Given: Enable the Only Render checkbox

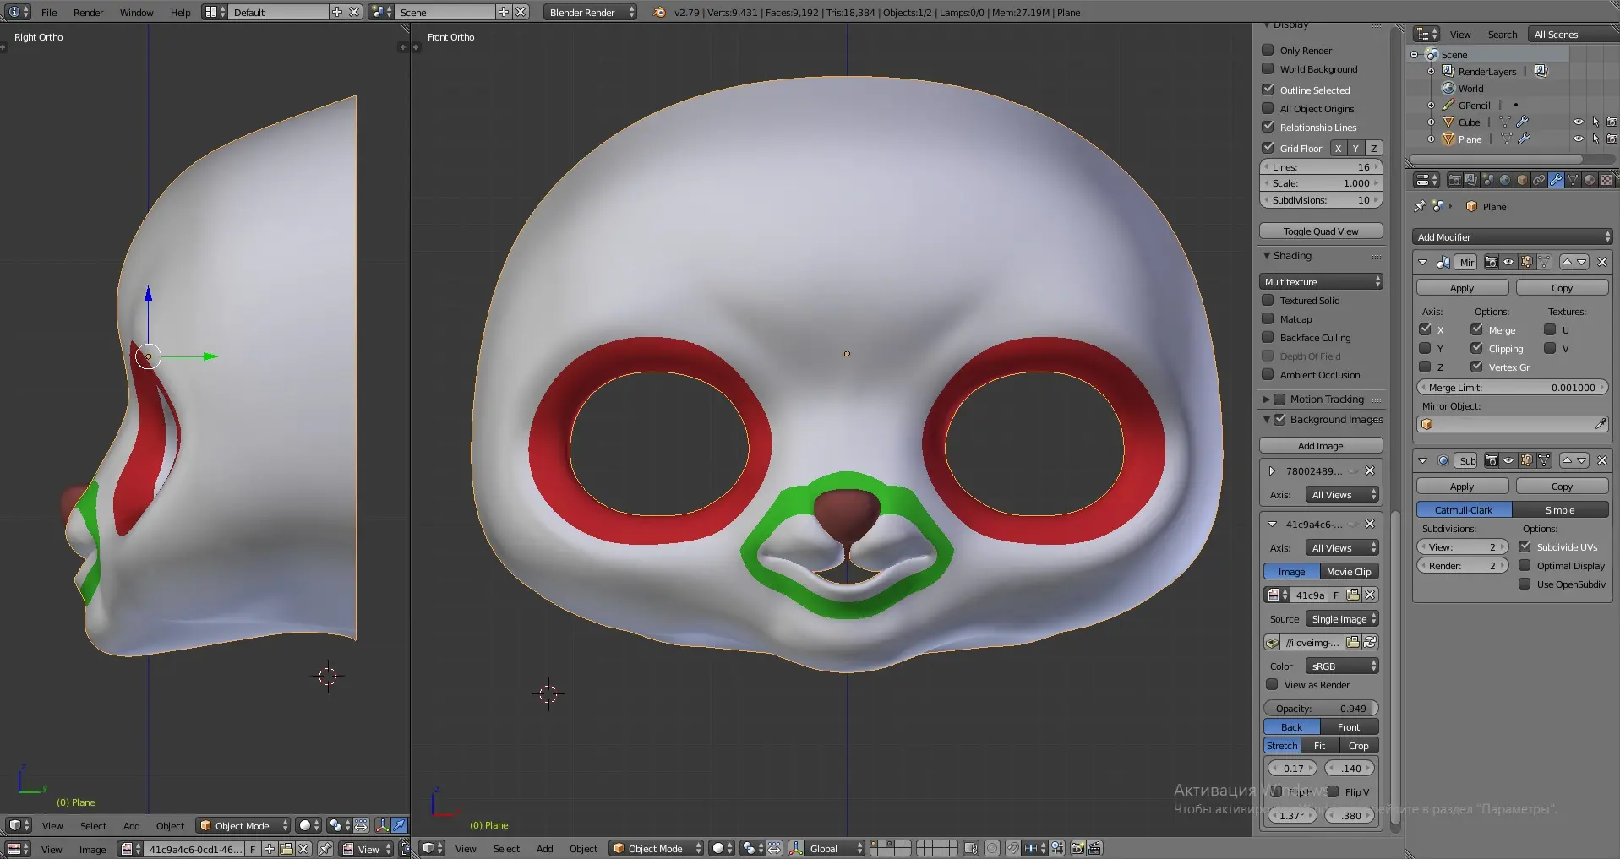Looking at the screenshot, I should tap(1268, 51).
